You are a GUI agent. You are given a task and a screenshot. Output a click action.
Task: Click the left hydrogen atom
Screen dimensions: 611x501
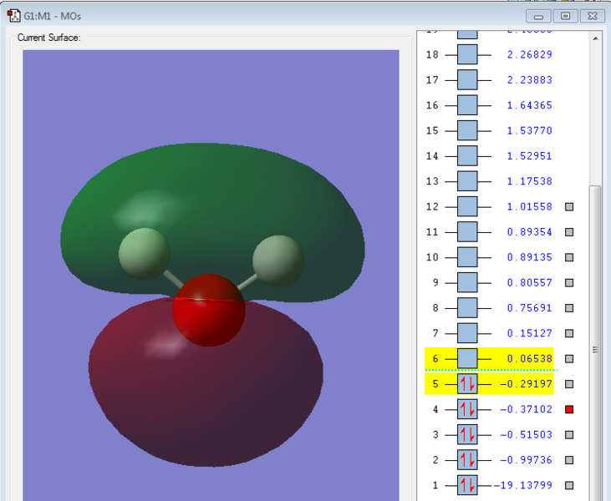point(144,254)
